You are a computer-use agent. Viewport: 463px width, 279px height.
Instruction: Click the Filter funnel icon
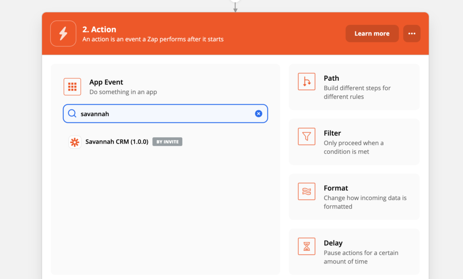coord(307,136)
